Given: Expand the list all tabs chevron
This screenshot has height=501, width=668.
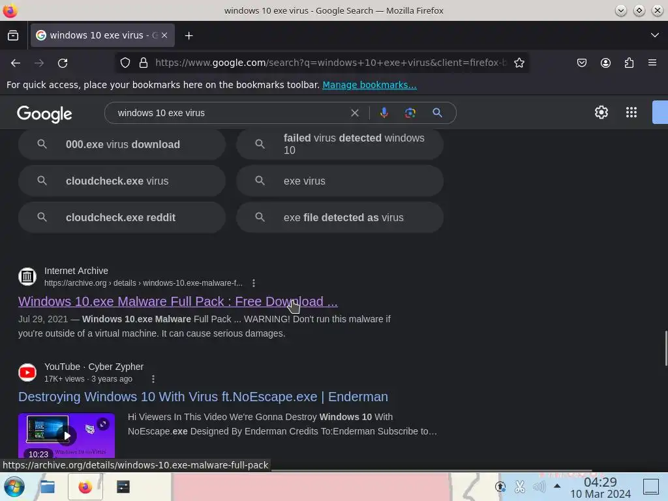Looking at the screenshot, I should coord(655,35).
